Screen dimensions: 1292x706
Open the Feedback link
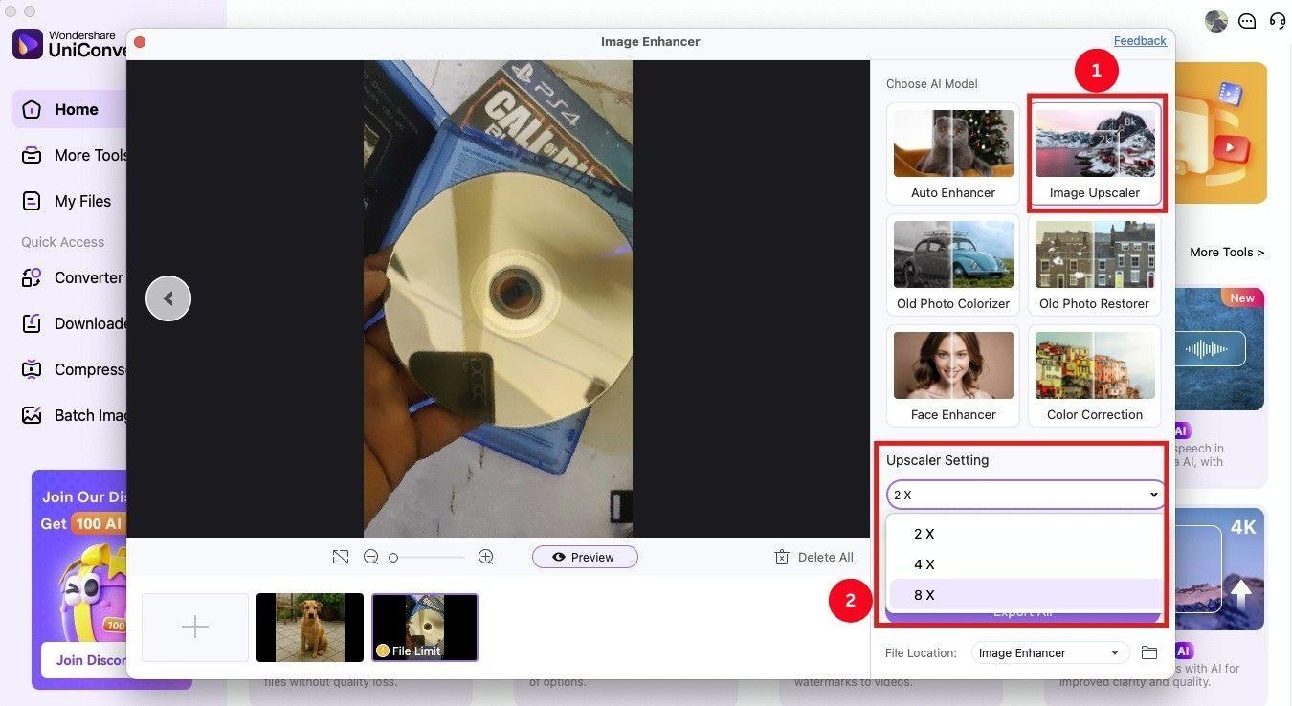[1140, 40]
